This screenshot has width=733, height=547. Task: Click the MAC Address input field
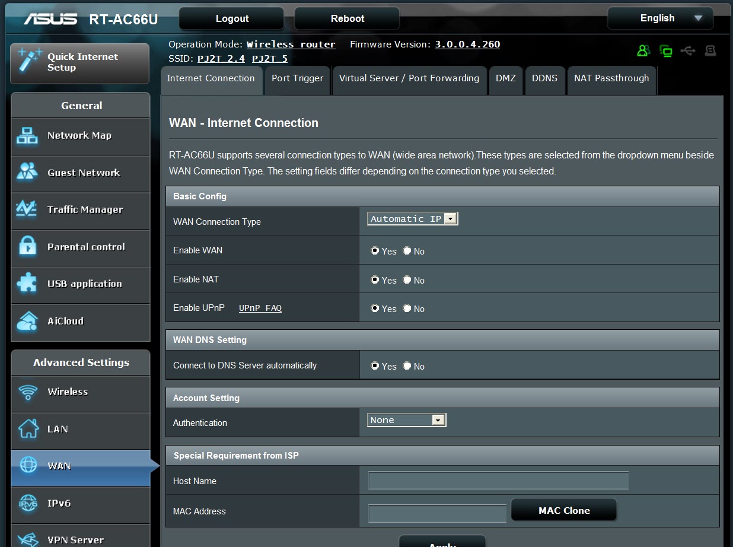click(437, 513)
